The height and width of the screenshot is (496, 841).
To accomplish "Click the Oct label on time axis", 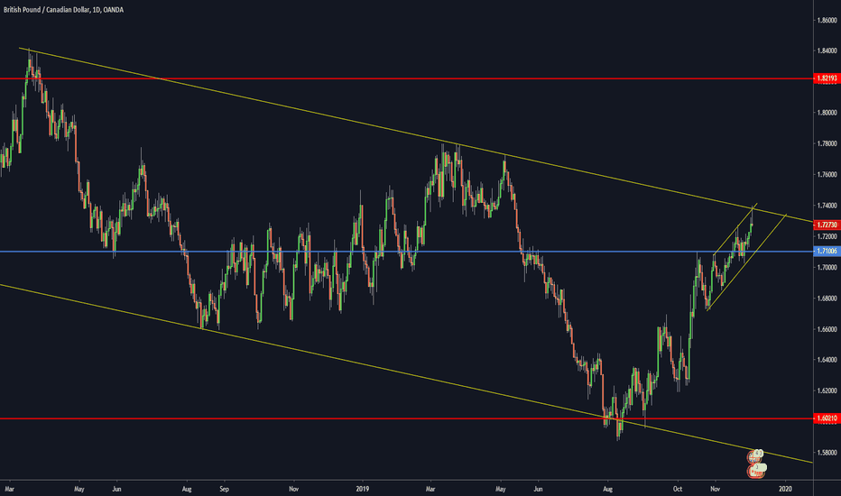I will click(677, 488).
